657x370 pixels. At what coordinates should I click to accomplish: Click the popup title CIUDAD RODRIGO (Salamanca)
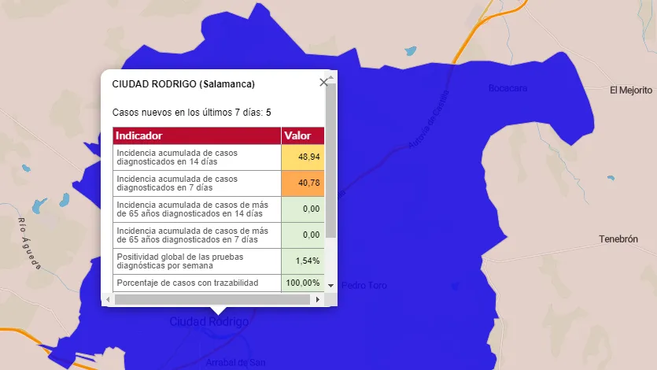[x=183, y=83]
